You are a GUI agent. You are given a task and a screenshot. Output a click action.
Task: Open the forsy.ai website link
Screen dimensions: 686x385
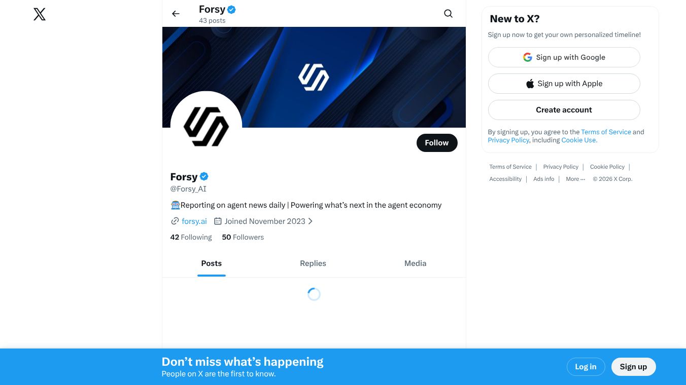coord(194,221)
